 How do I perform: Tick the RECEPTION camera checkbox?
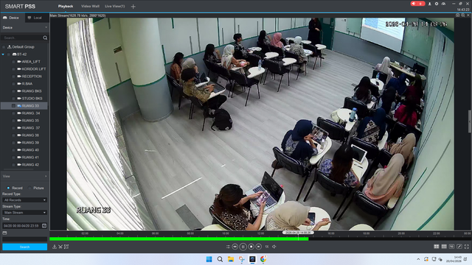coord(13,77)
